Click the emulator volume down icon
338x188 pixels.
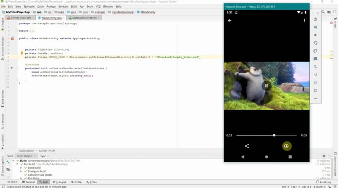[x=315, y=35]
